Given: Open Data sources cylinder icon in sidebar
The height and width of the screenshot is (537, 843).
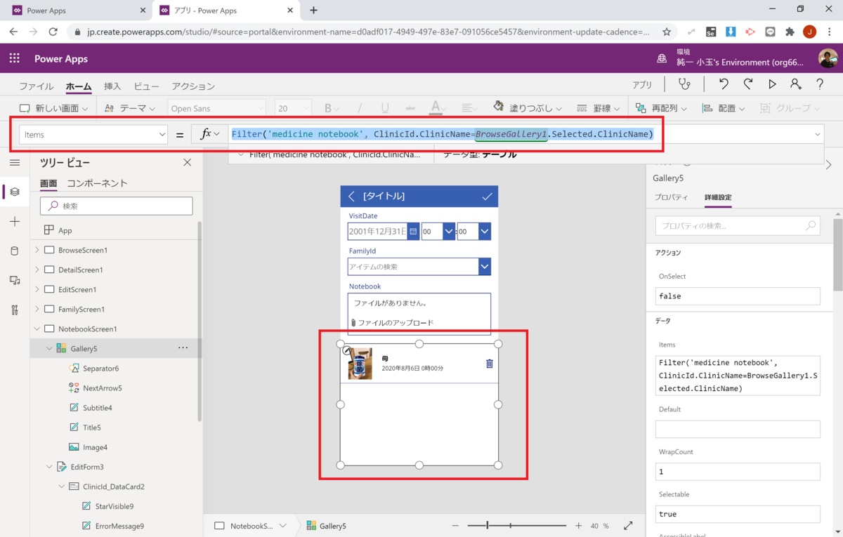Looking at the screenshot, I should tap(15, 251).
